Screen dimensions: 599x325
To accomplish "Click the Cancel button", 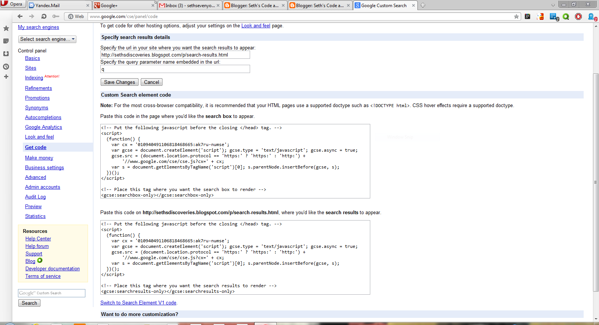I will [x=152, y=82].
